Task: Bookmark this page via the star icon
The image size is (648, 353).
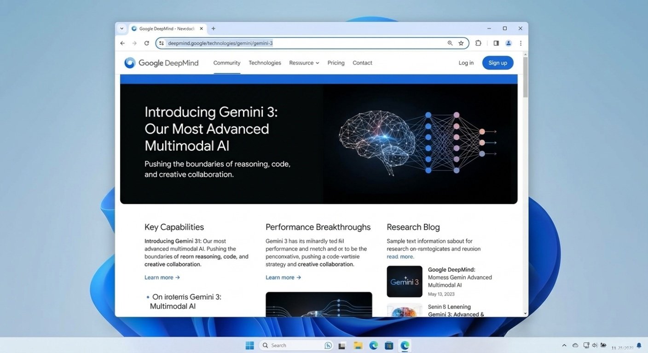Action: coord(461,43)
